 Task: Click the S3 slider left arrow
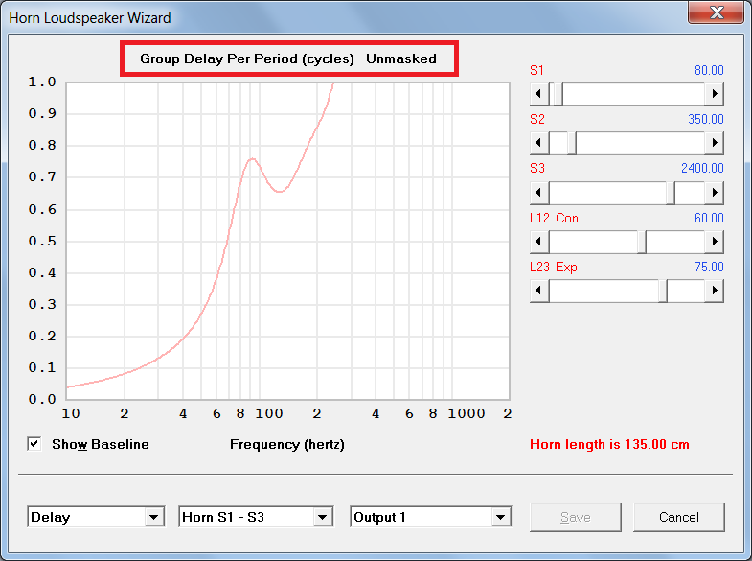click(539, 193)
